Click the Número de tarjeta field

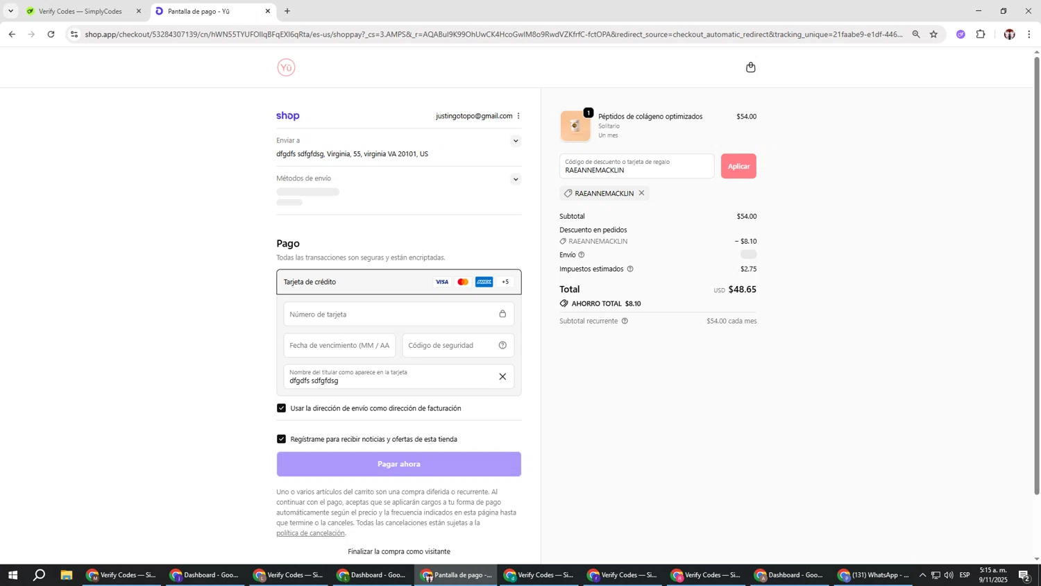398,314
